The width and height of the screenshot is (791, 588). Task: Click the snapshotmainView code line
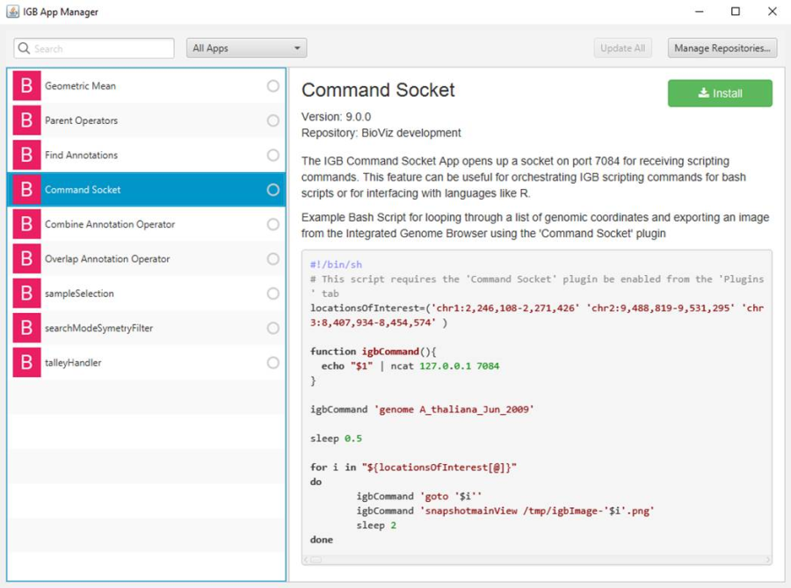pos(505,511)
